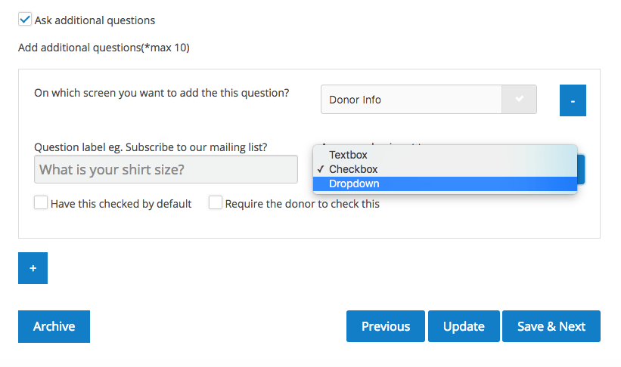Tick the Have this checked by default checkbox
This screenshot has height=367, width=621.
41,203
